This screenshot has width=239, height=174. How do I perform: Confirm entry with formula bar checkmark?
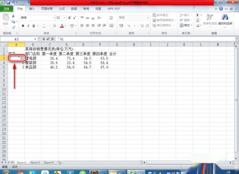pos(48,39)
